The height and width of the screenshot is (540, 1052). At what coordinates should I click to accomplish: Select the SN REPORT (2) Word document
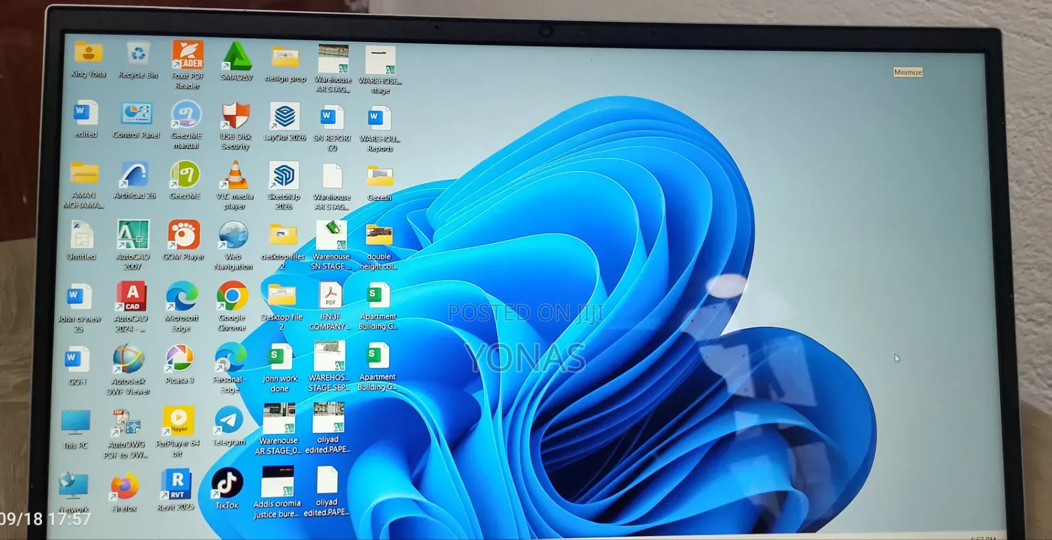click(332, 128)
